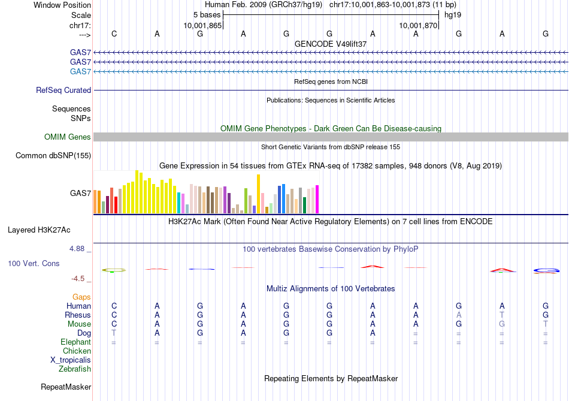Click the last base G in sequence row

click(x=546, y=34)
